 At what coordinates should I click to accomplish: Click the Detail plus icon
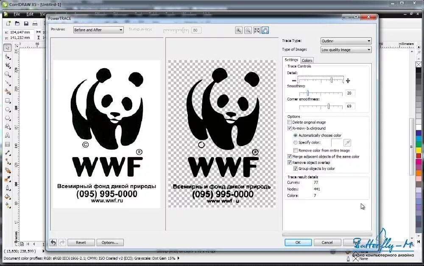[x=348, y=80]
